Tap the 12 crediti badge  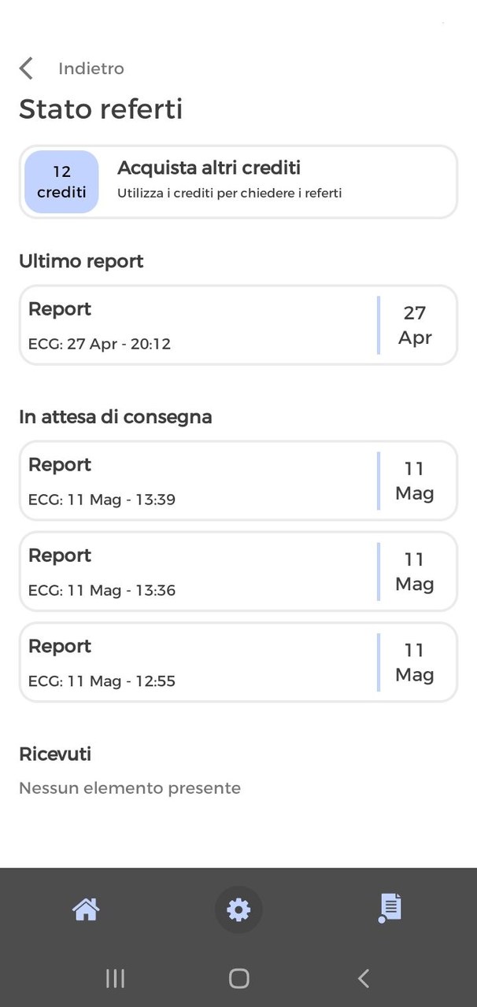[x=61, y=181]
